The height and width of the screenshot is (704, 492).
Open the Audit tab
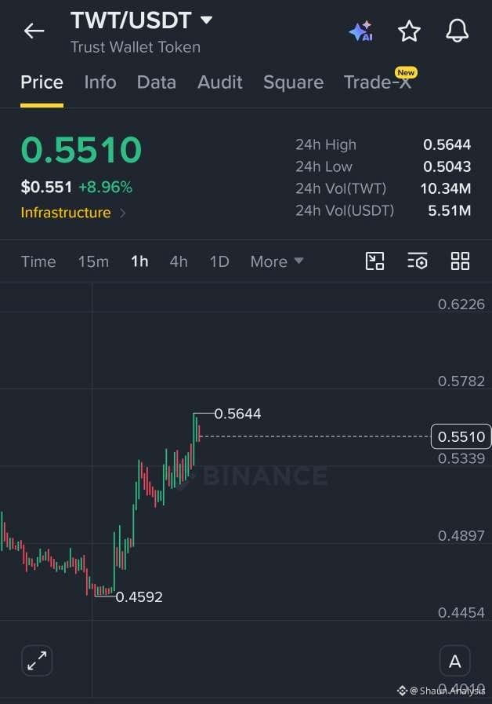220,82
